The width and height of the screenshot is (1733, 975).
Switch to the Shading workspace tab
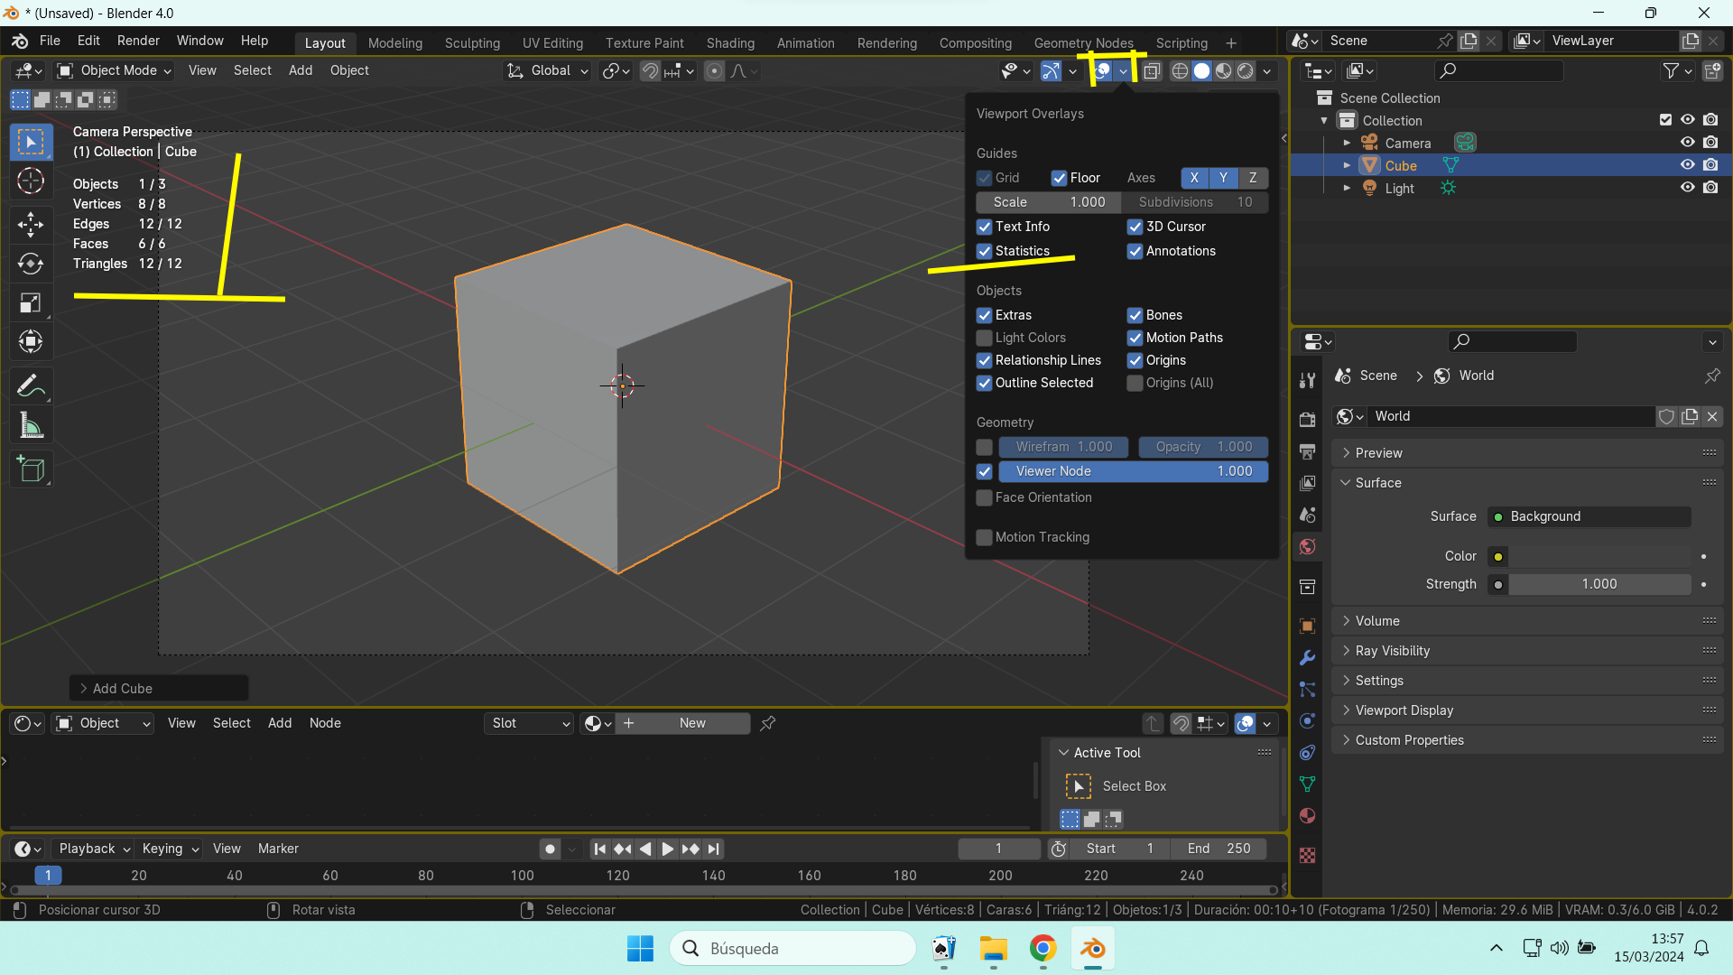[729, 42]
